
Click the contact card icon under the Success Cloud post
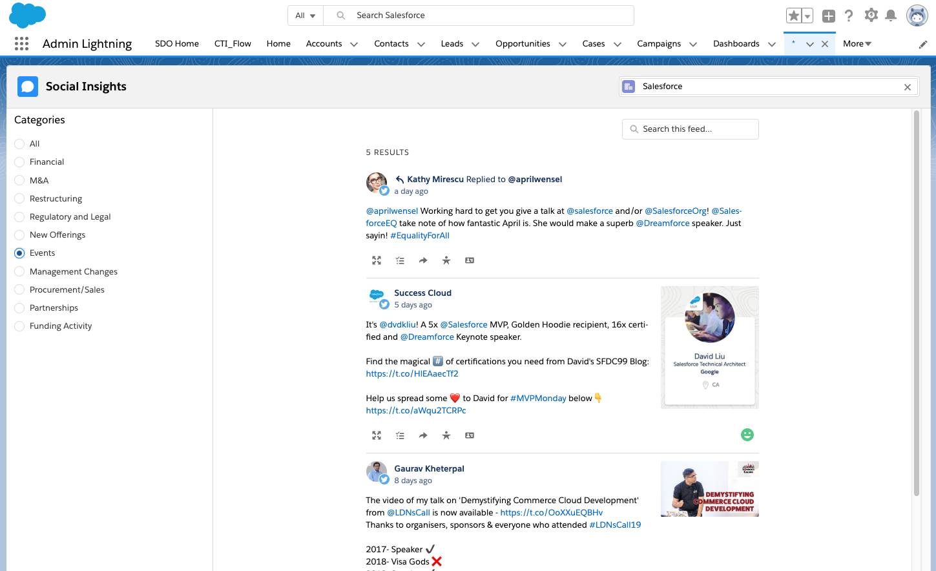470,435
